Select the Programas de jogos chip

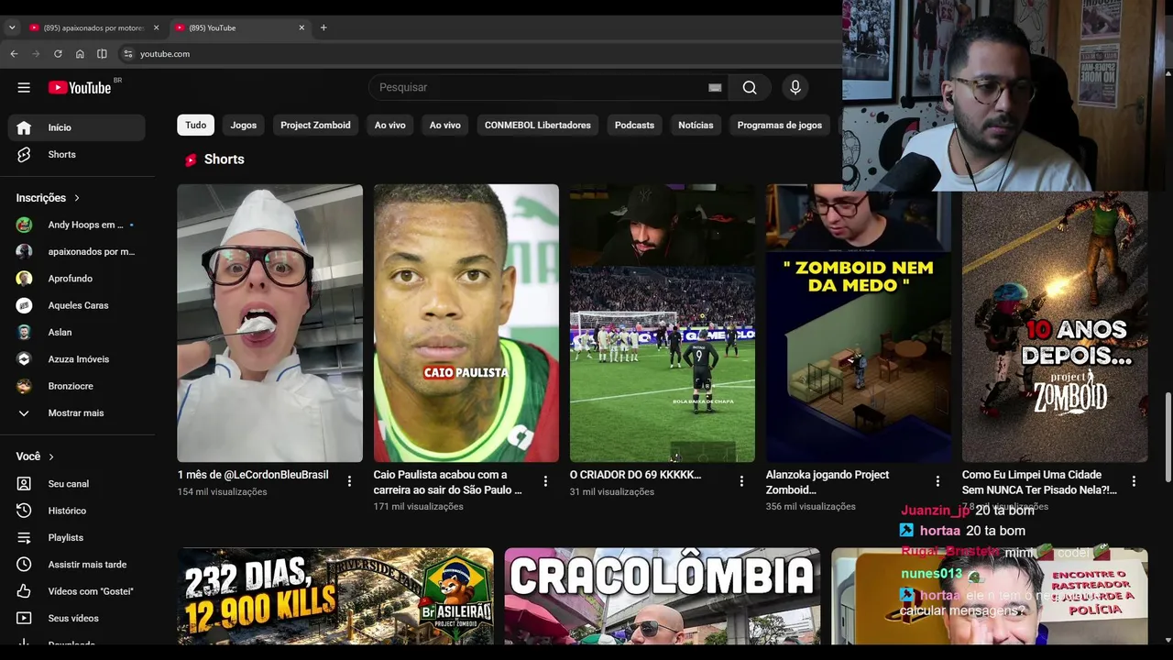(x=780, y=125)
